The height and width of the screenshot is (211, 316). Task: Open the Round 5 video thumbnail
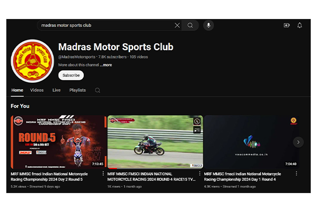[x=58, y=142]
